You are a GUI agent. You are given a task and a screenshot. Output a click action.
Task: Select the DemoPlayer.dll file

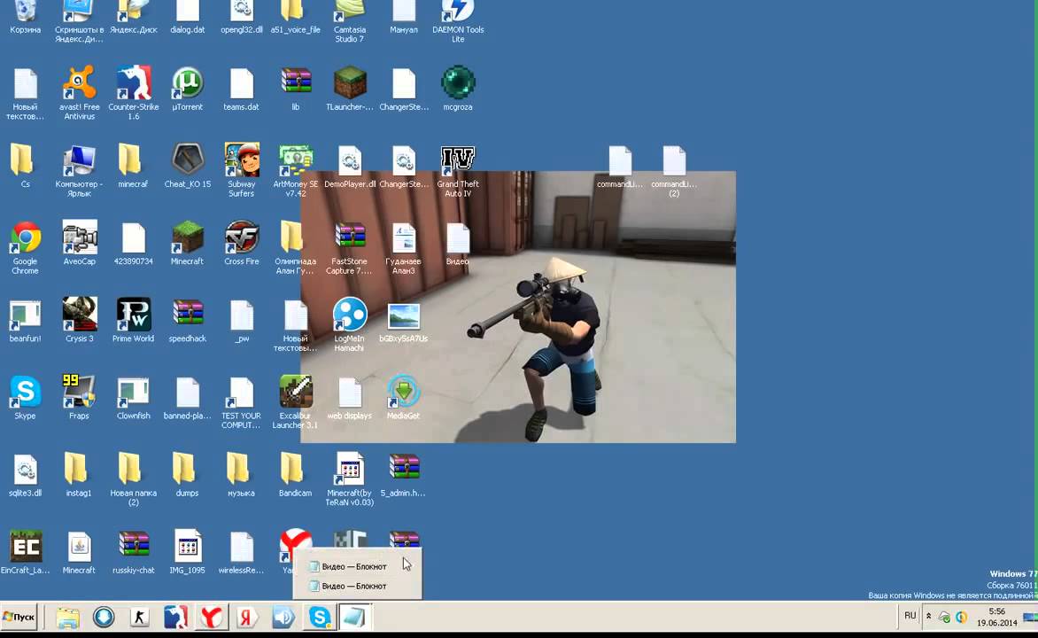pos(350,162)
